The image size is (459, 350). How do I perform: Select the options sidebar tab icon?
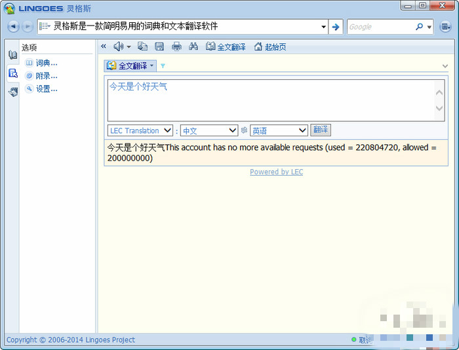point(13,73)
